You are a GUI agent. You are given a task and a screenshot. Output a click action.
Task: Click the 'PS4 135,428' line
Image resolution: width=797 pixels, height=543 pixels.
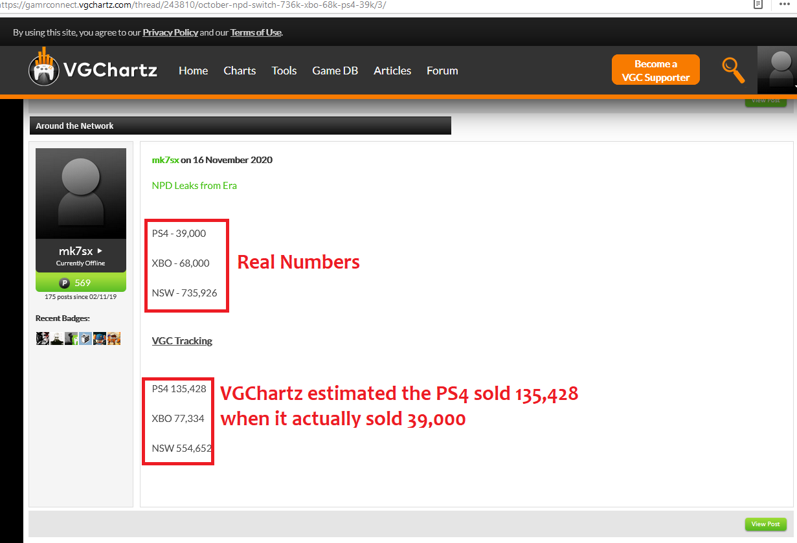coord(179,388)
